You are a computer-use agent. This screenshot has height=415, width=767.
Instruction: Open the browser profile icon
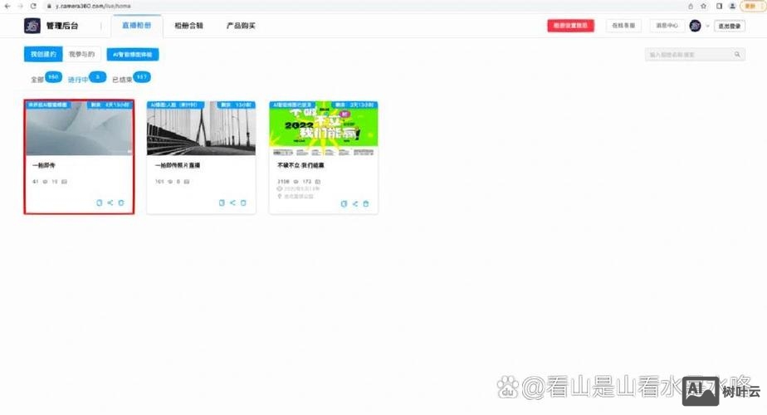732,6
